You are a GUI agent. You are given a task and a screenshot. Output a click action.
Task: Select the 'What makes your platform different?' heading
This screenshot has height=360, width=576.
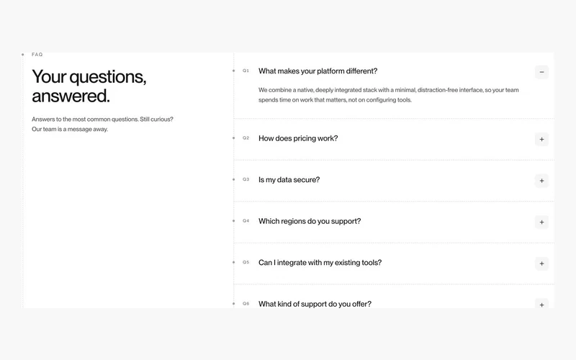[318, 71]
